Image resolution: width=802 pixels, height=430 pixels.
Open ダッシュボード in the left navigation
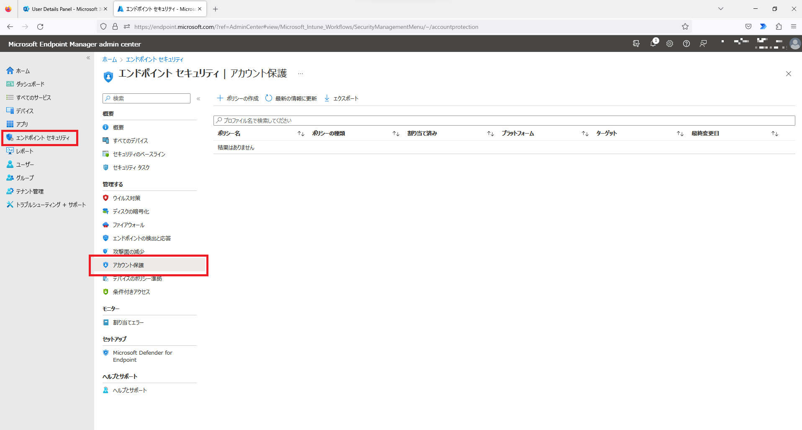tap(26, 84)
